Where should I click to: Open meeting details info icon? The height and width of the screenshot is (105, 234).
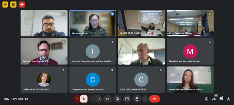[x=207, y=99]
